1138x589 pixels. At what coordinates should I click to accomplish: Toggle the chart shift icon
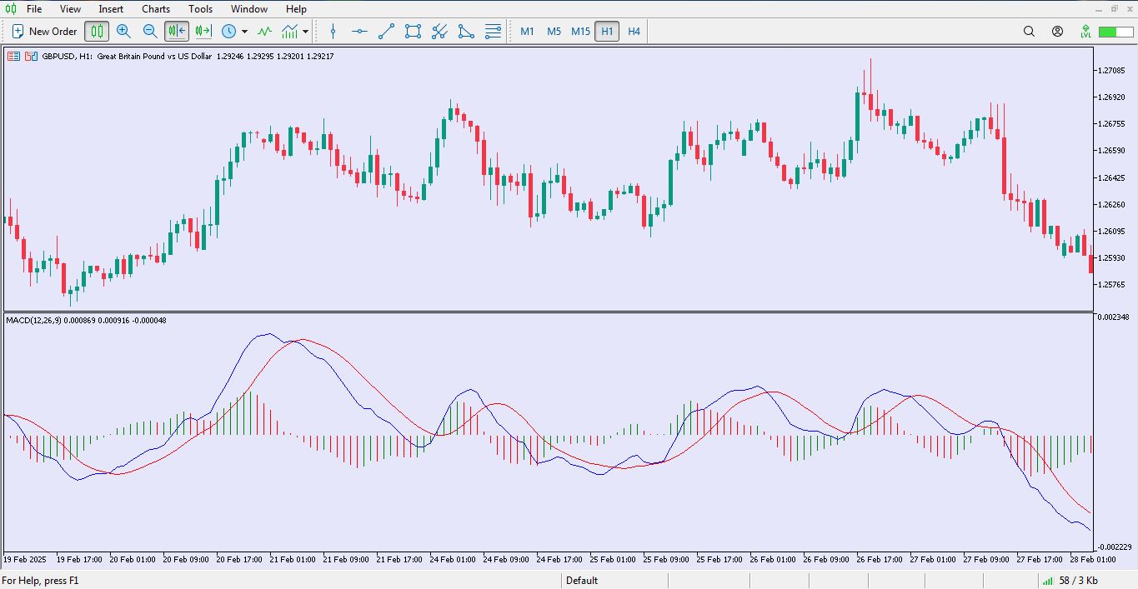(203, 32)
